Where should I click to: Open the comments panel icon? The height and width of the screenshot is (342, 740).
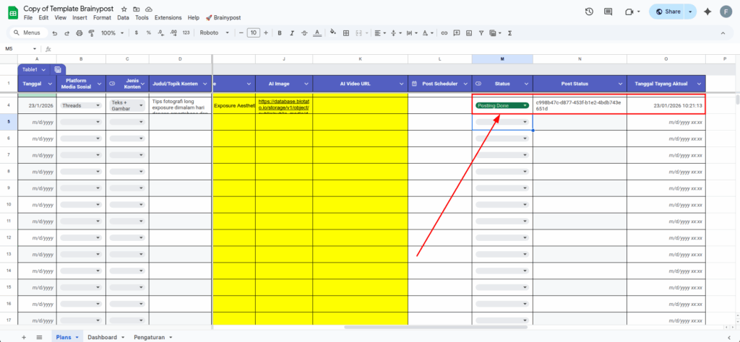coord(608,12)
